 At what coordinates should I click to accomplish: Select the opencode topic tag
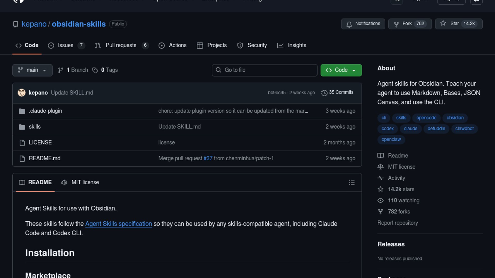pos(426,118)
